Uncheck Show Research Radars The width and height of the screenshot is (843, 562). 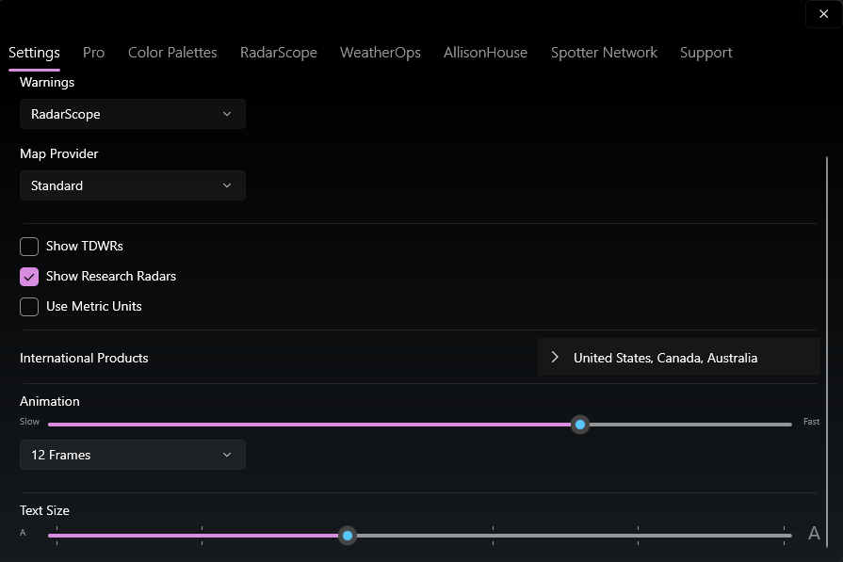29,277
